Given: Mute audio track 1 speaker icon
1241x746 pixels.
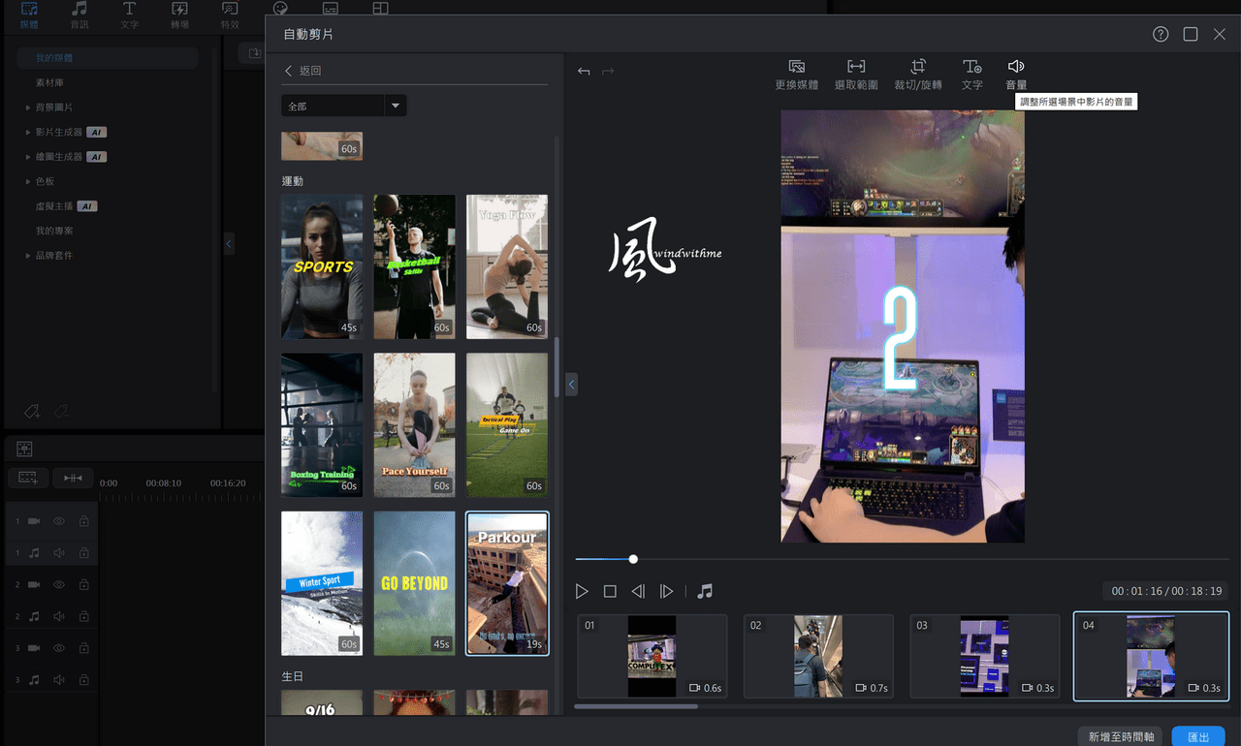Looking at the screenshot, I should click(59, 553).
